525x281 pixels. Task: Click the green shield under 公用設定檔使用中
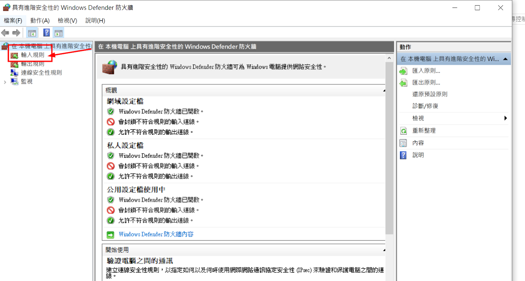coord(111,200)
